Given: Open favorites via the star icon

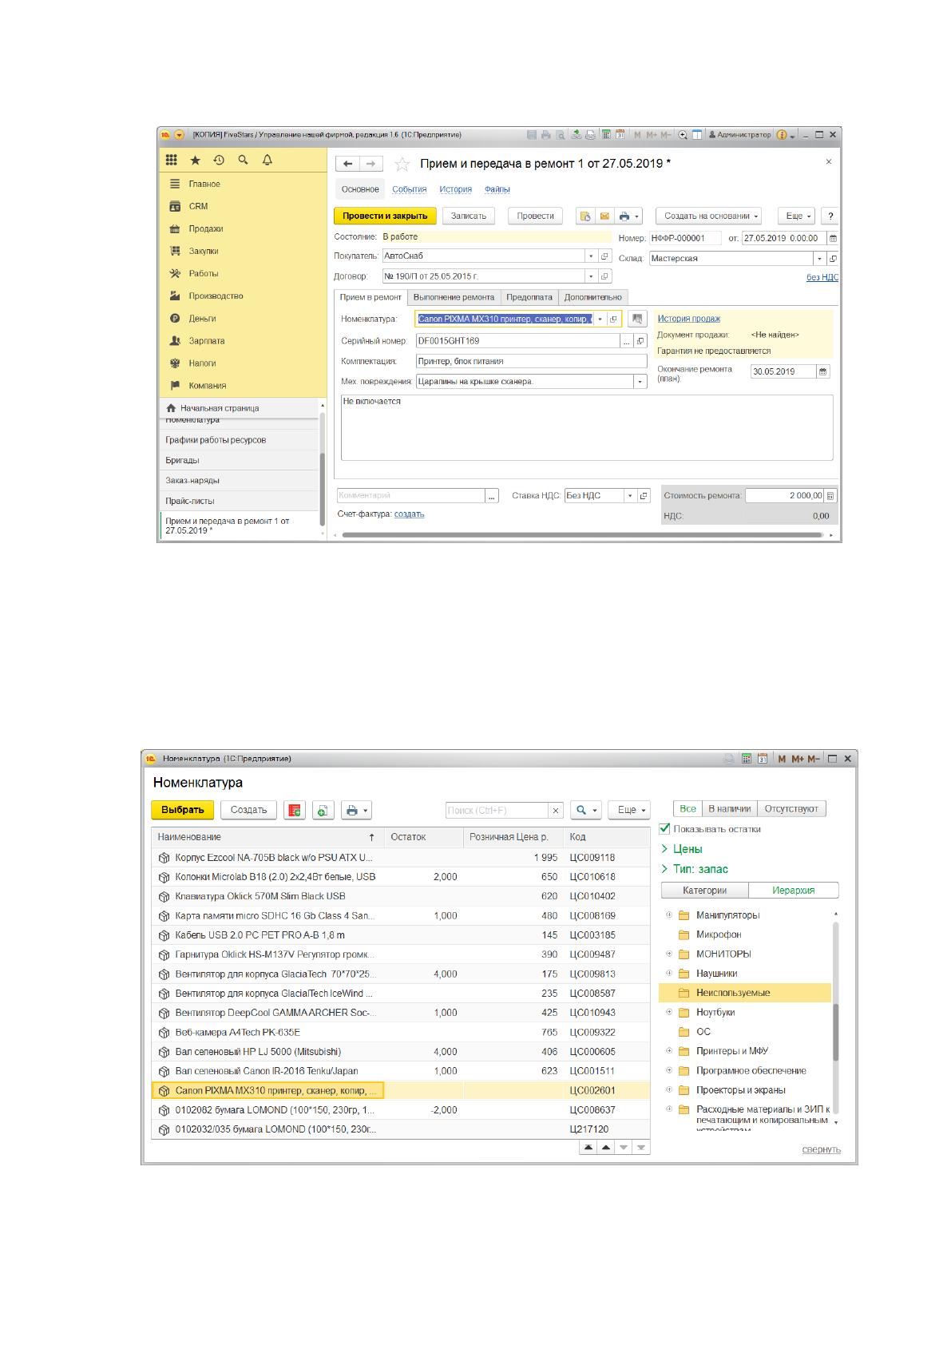Looking at the screenshot, I should (x=195, y=161).
